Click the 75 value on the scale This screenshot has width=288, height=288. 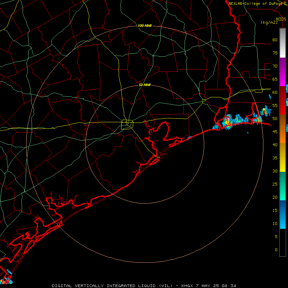point(275,53)
